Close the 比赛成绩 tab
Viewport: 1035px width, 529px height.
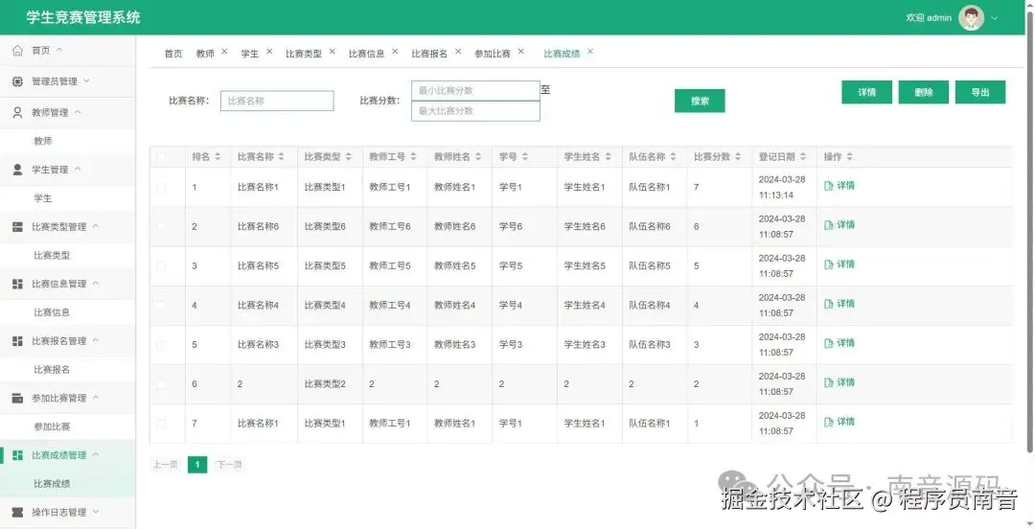[x=590, y=52]
